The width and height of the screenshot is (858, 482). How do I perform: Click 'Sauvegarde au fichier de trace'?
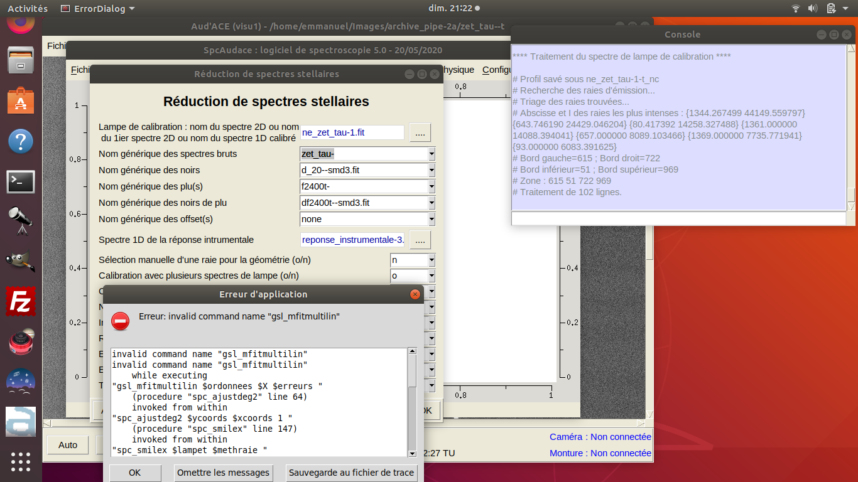coord(351,473)
